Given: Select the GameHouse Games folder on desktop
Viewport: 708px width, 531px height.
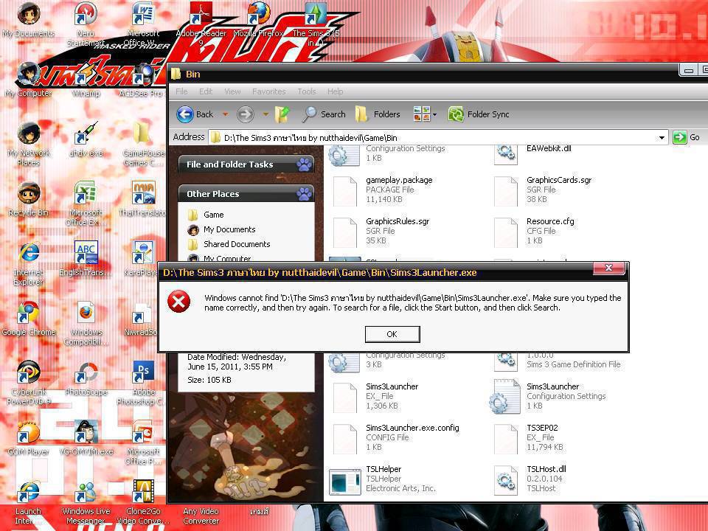Looking at the screenshot, I should (x=143, y=144).
